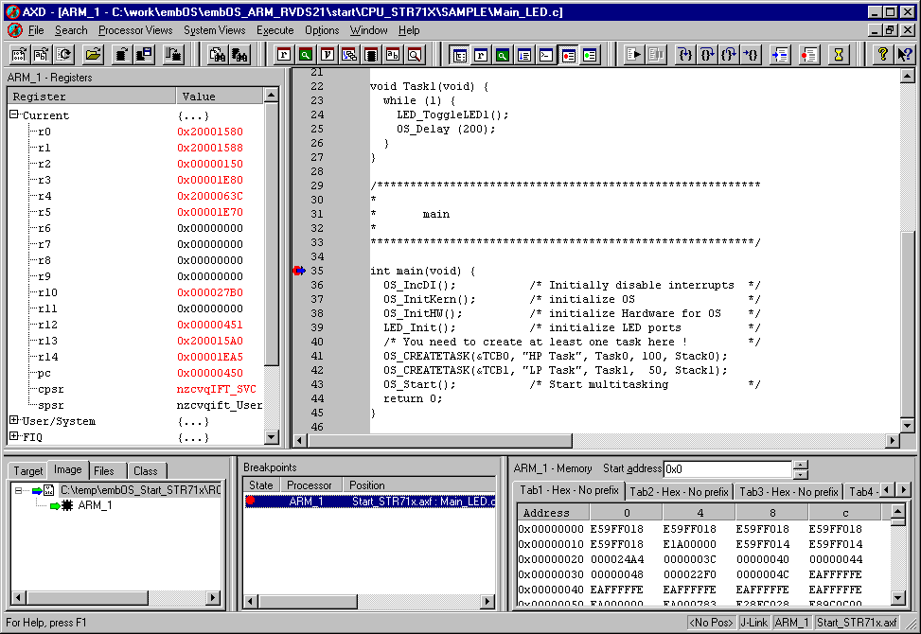The height and width of the screenshot is (634, 921).
Task: Click the yellow question mark Help icon
Action: pyautogui.click(x=882, y=55)
